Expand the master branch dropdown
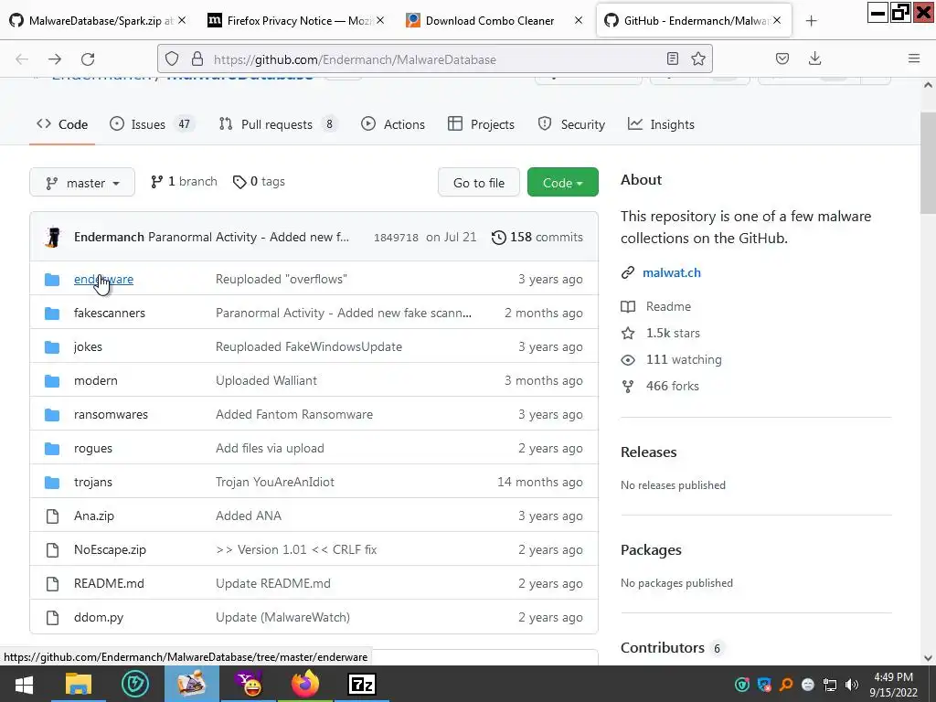The width and height of the screenshot is (936, 702). [82, 183]
